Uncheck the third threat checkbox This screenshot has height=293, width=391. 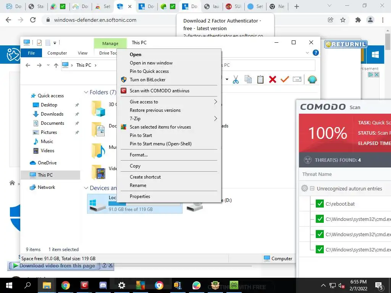point(320,234)
